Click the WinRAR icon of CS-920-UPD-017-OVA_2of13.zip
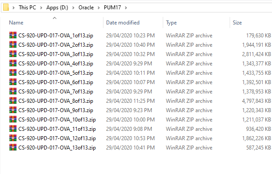The height and width of the screenshot is (174, 272). click(13, 45)
